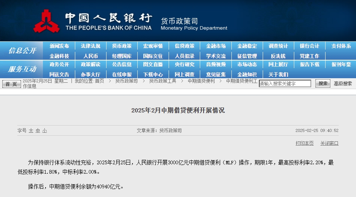356x197 pixels.
Task: Select the 关于我们 menu item
Action: 278,74
